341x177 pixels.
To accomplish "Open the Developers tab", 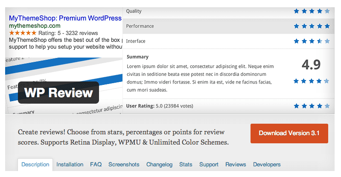I will coord(267,165).
